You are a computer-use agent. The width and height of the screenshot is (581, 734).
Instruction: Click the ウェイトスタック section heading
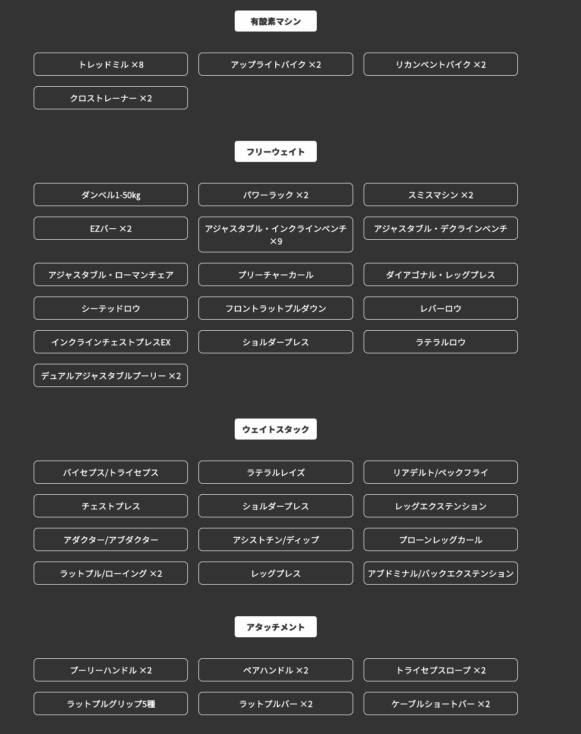click(x=275, y=429)
